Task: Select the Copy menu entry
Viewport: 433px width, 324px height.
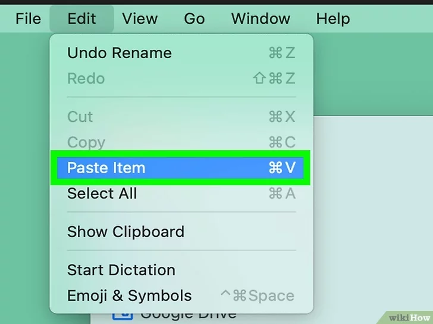Action: coord(86,142)
